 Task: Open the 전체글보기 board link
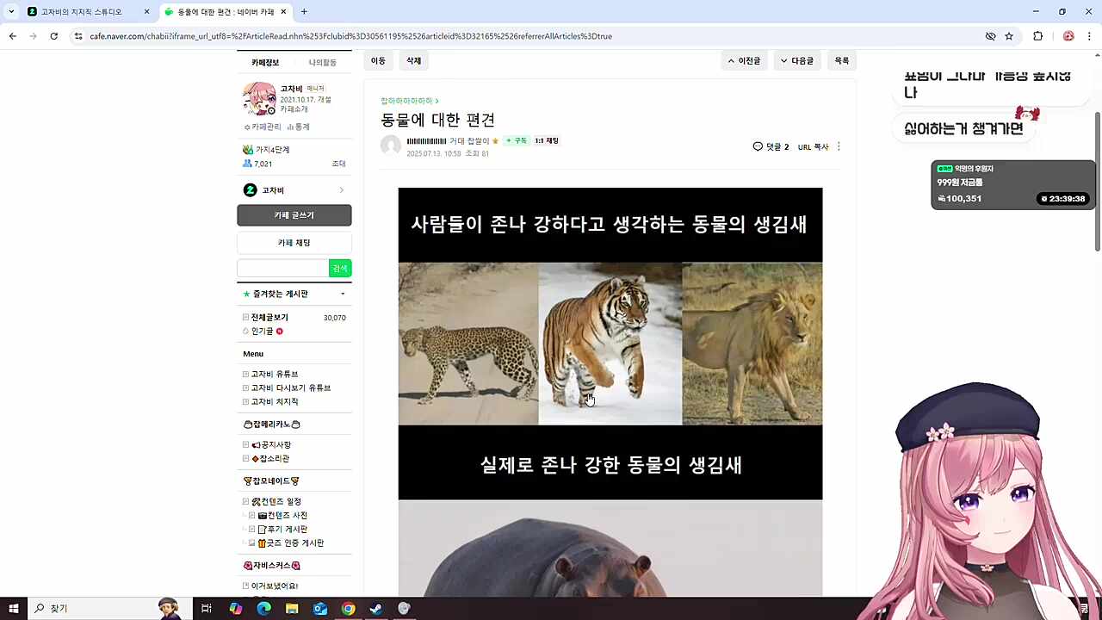(x=269, y=318)
